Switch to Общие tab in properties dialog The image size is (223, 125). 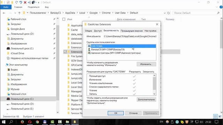(89, 31)
